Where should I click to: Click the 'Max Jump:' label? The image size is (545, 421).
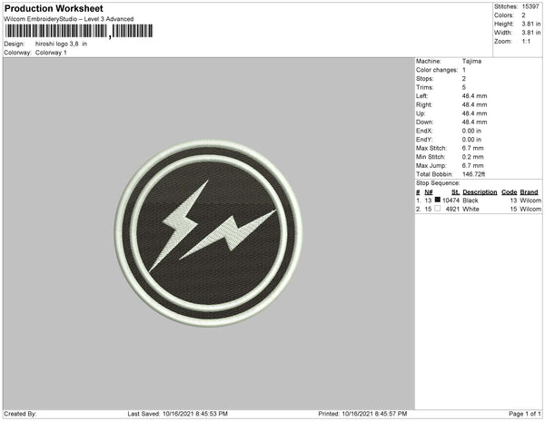[431, 165]
